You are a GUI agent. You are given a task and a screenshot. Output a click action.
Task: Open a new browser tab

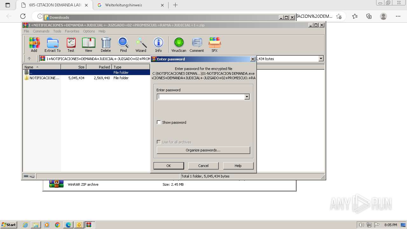175,5
